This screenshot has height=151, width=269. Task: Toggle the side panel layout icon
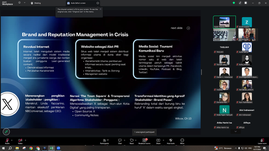point(246,3)
